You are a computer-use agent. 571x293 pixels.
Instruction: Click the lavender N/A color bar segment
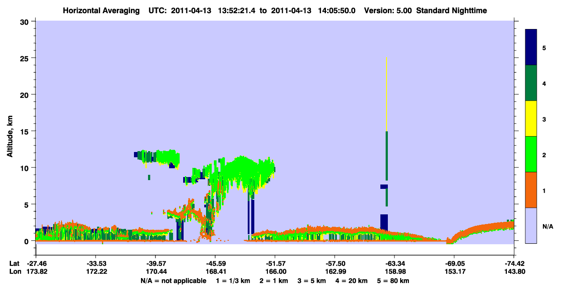coord(531,225)
